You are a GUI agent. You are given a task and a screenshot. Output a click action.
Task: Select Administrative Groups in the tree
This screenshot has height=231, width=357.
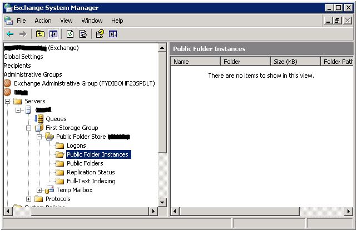point(33,74)
